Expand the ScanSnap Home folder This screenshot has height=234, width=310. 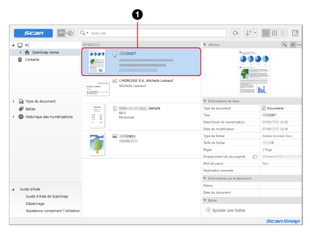20,52
